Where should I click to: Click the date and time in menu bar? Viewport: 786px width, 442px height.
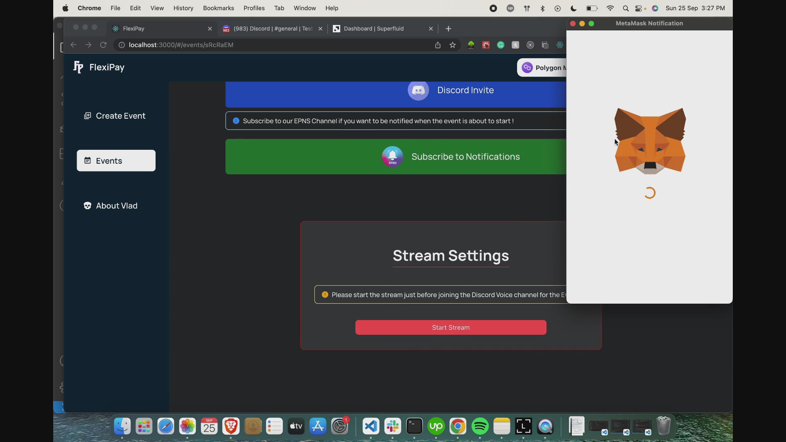pyautogui.click(x=695, y=8)
